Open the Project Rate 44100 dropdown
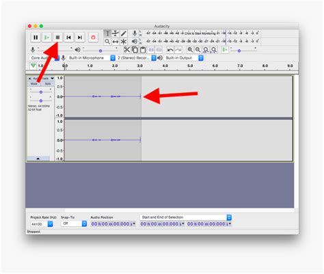The height and width of the screenshot is (274, 324). (x=42, y=224)
